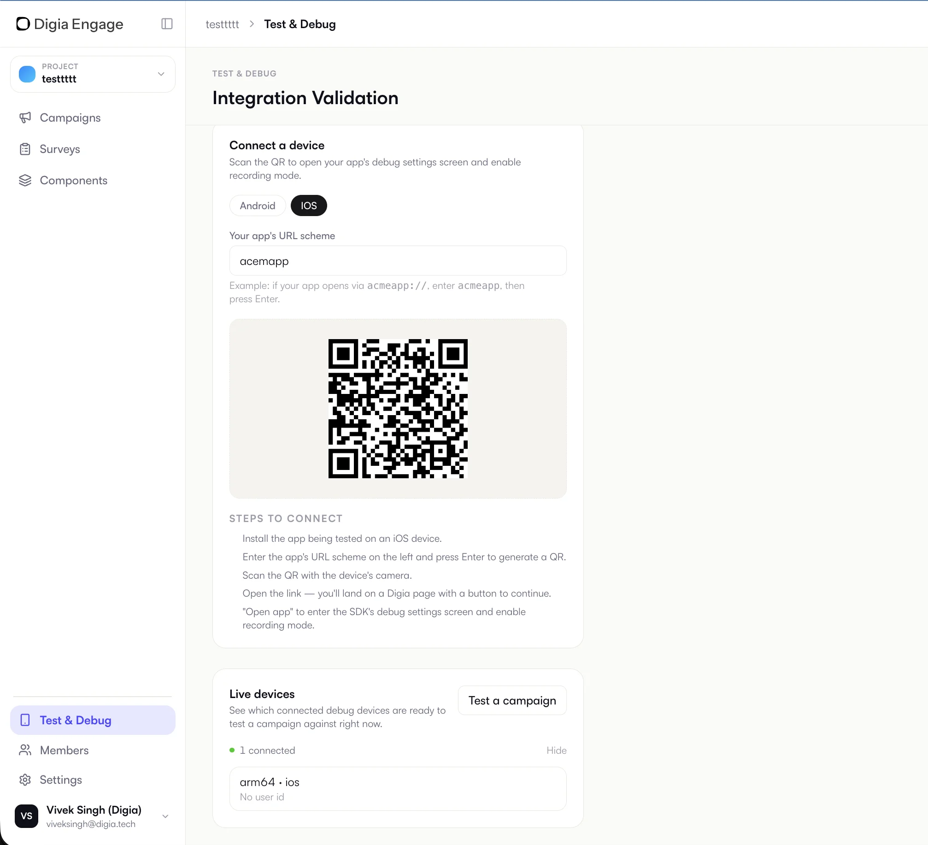Click the Components layers icon
This screenshot has width=928, height=845.
point(25,180)
